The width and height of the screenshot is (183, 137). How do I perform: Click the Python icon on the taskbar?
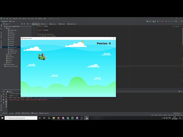87,118
